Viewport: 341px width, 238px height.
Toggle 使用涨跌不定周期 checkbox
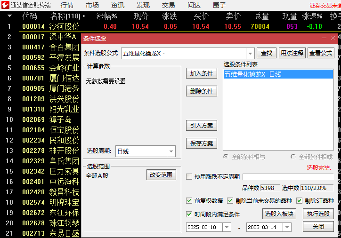pos(189,176)
